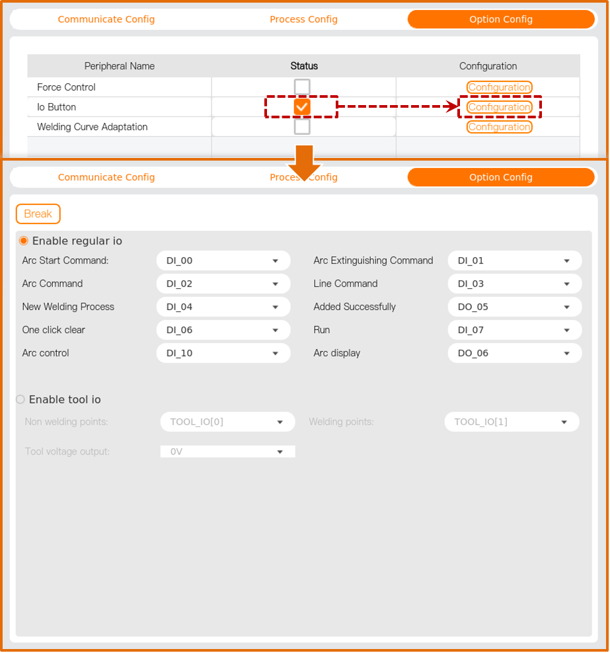Expand the One click clear dropdown

[223, 330]
